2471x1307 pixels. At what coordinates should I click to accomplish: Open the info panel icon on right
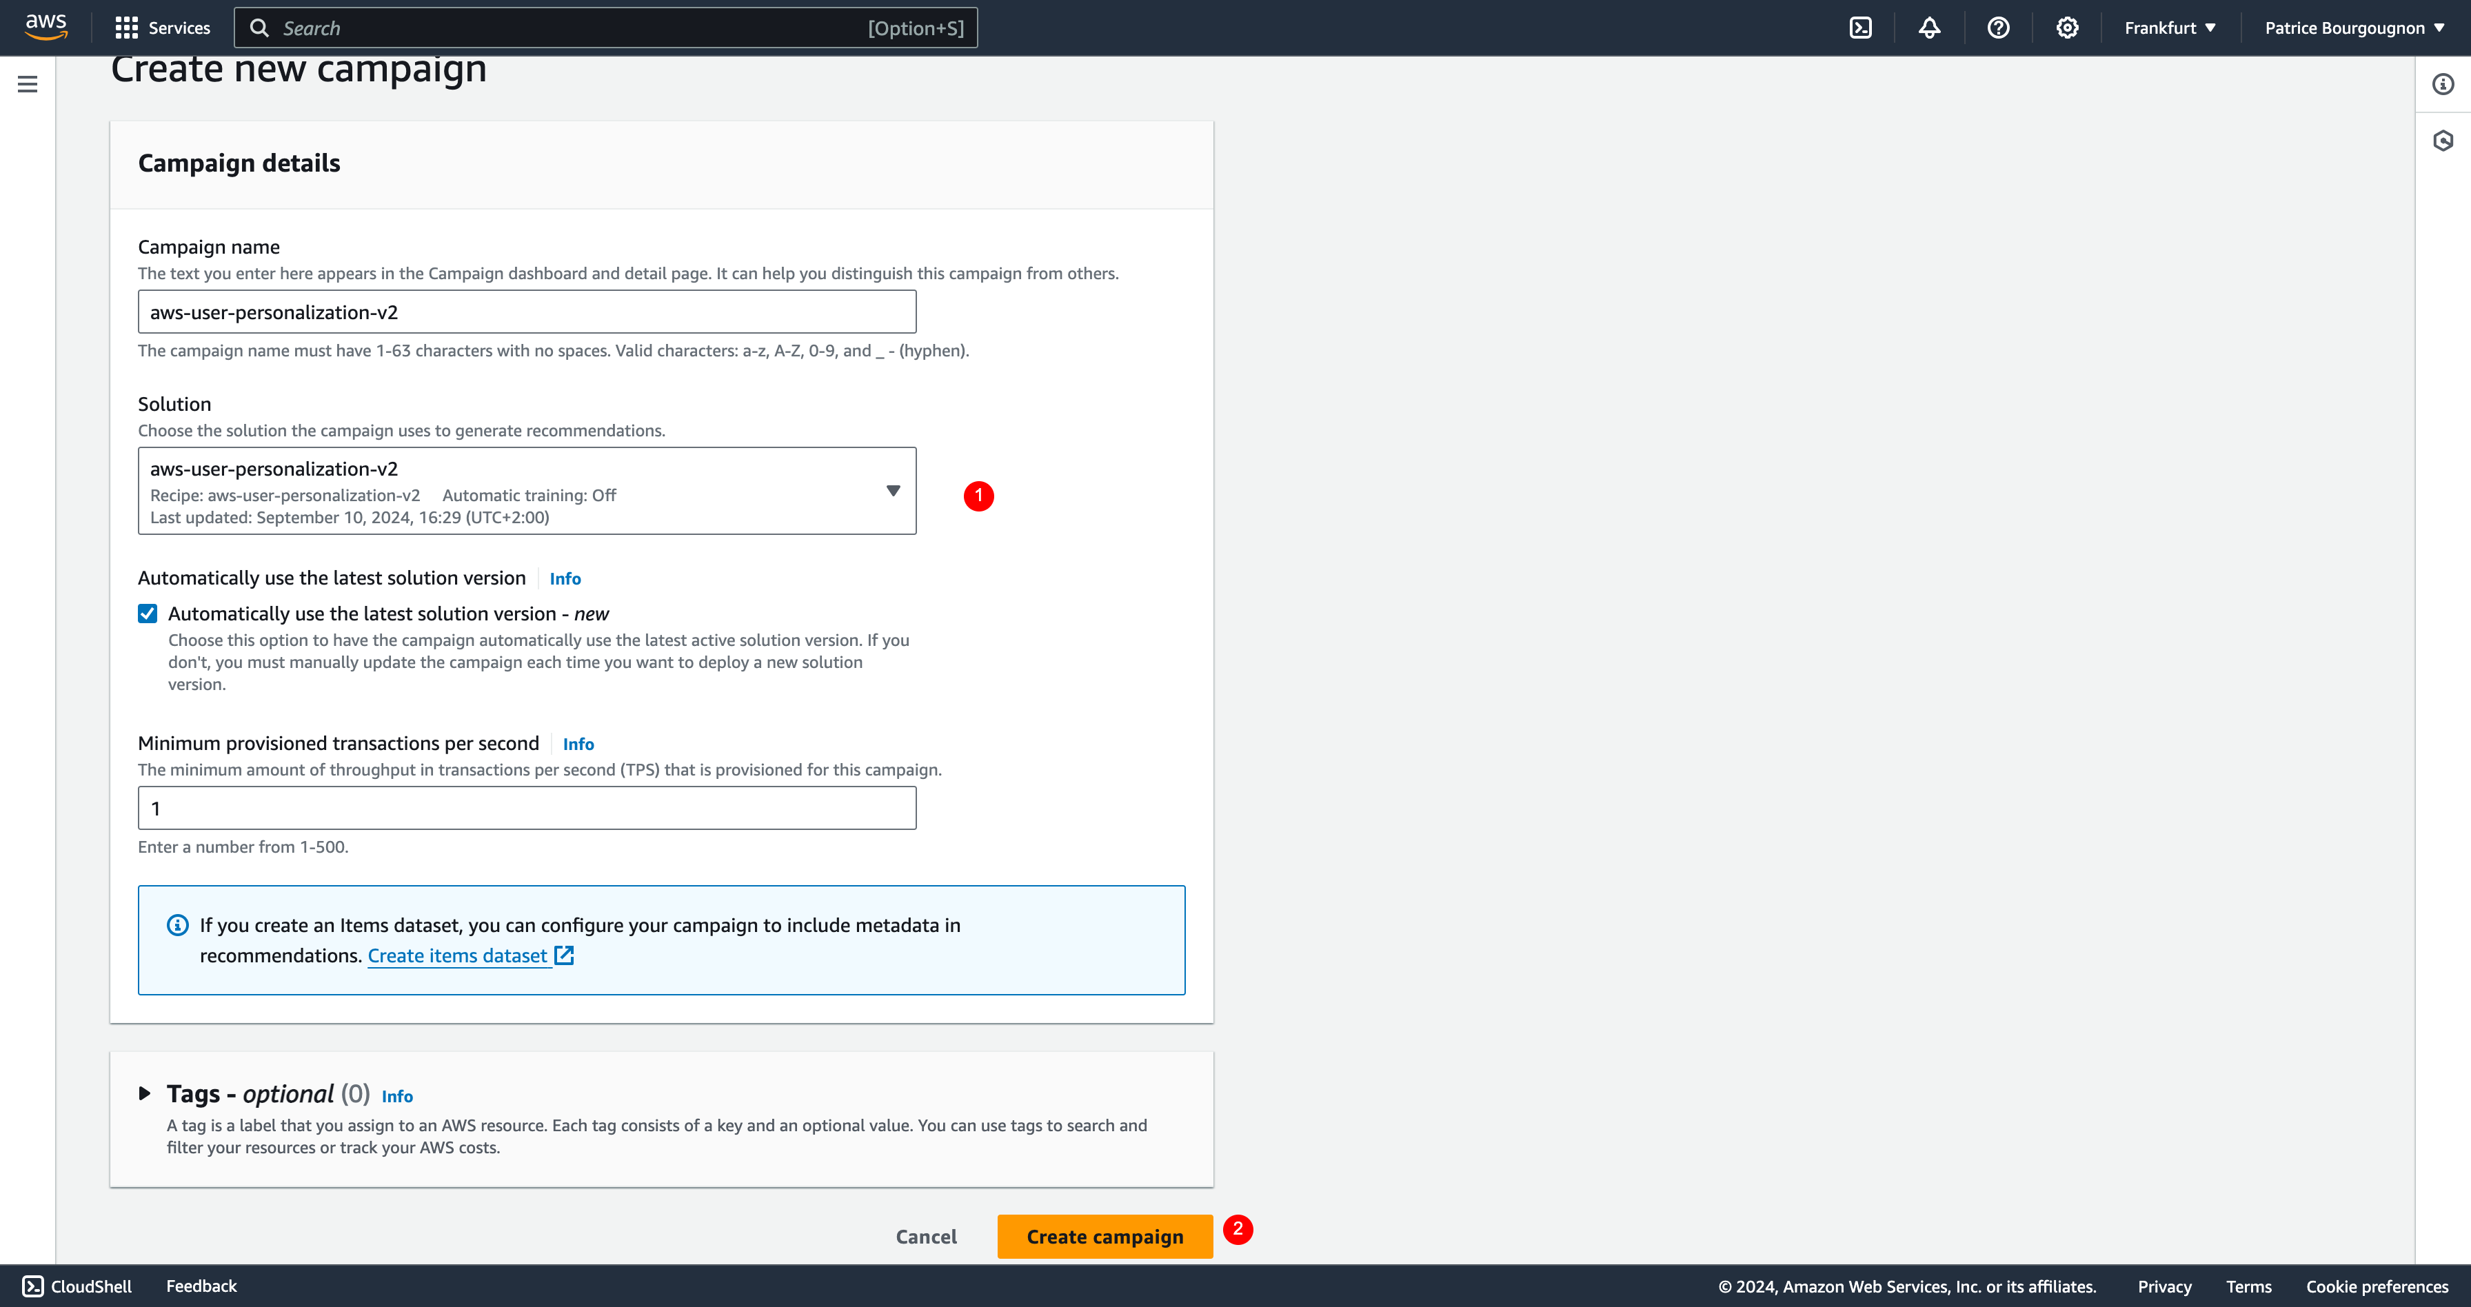[2443, 84]
